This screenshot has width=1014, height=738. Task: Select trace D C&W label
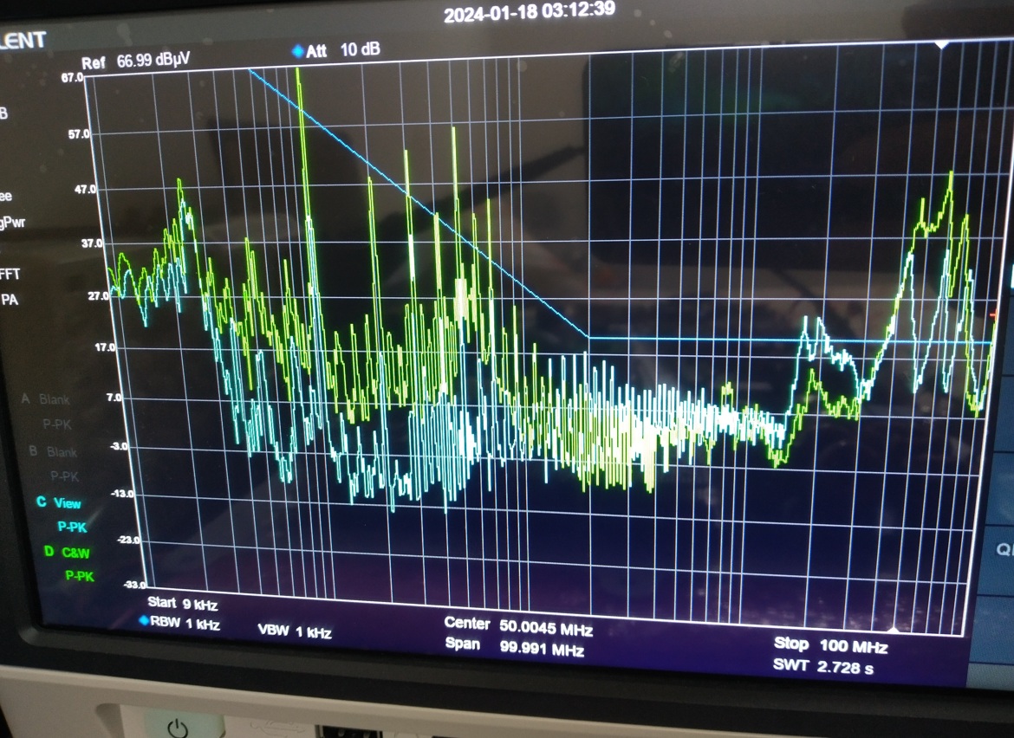(x=68, y=552)
